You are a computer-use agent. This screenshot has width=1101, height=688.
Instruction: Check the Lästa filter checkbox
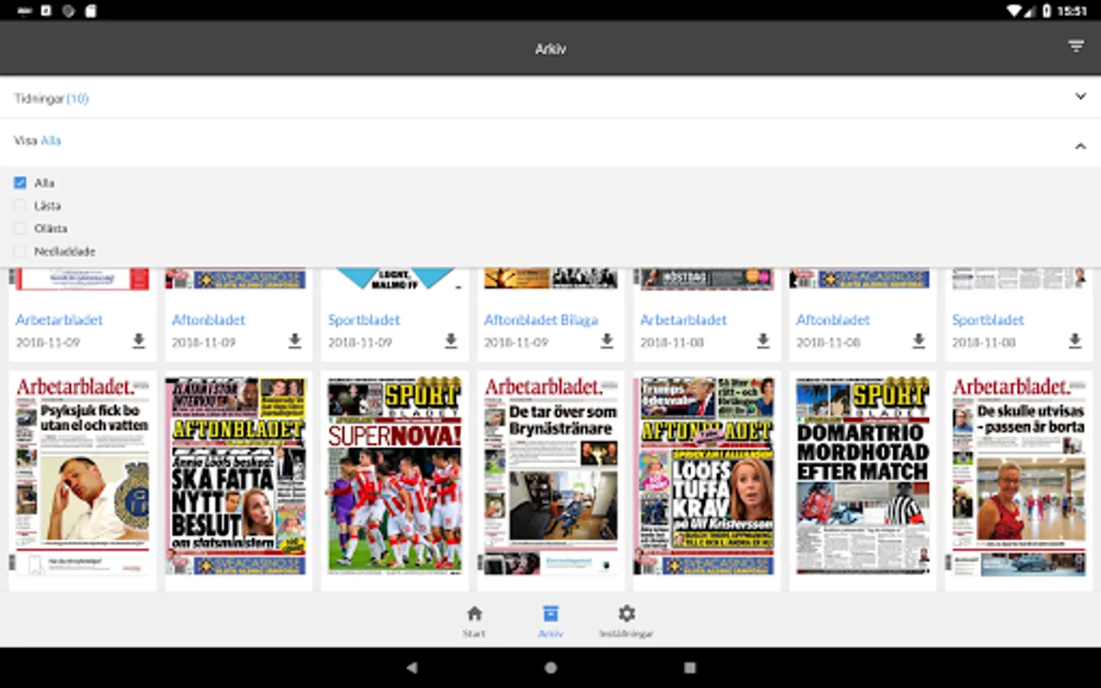point(20,206)
